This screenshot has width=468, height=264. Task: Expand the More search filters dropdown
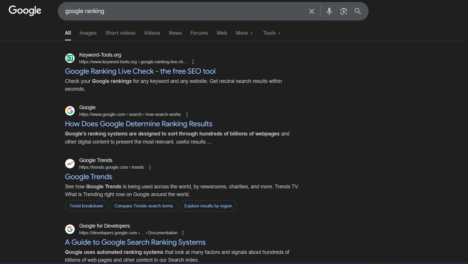[x=244, y=33]
